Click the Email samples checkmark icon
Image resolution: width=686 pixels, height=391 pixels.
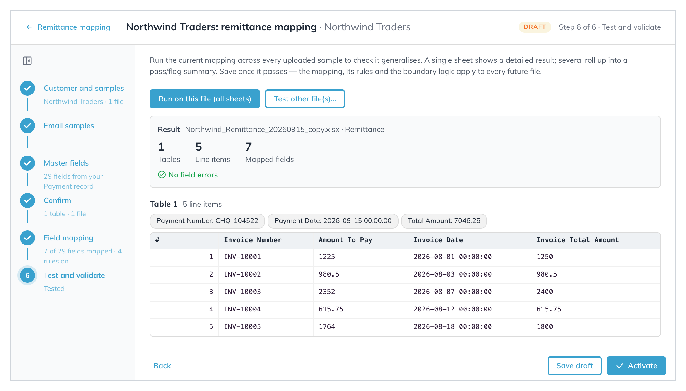point(27,126)
